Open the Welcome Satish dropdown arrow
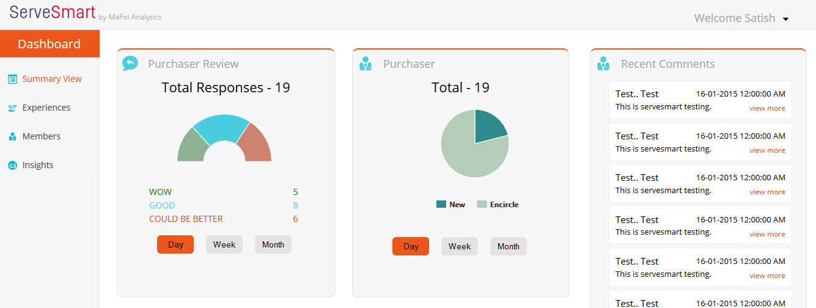The height and width of the screenshot is (308, 816). pyautogui.click(x=786, y=19)
